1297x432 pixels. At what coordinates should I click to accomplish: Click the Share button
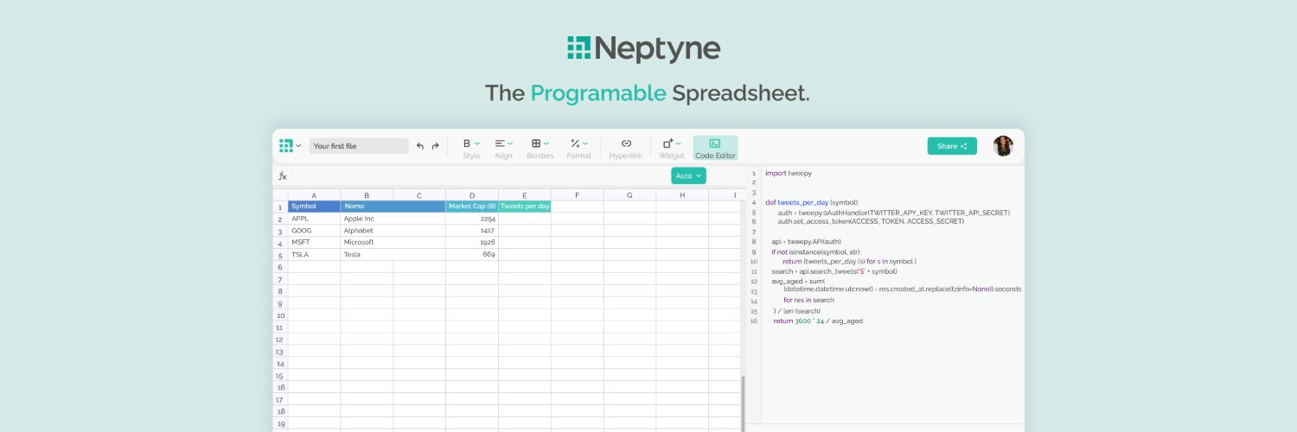952,146
